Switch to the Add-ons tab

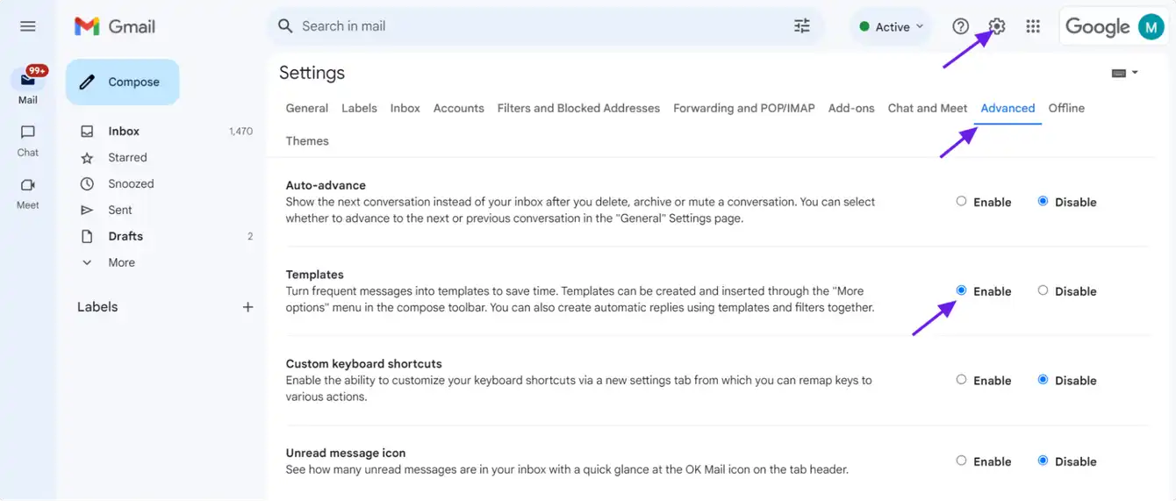tap(851, 108)
